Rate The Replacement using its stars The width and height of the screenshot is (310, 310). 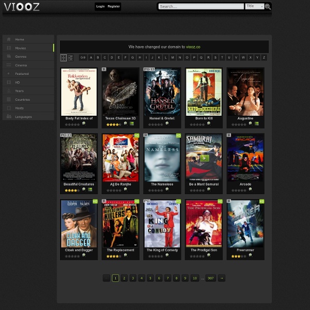pos(114,256)
